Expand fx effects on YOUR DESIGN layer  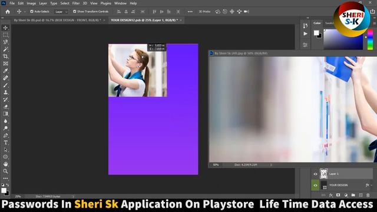click(372, 185)
